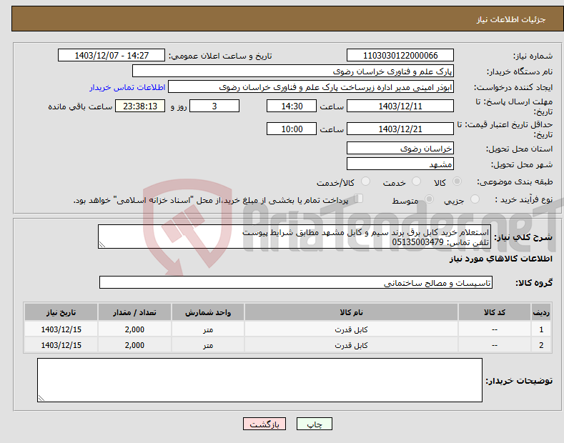
Task: Click the واحد شمارش column header
Action: pyautogui.click(x=208, y=312)
